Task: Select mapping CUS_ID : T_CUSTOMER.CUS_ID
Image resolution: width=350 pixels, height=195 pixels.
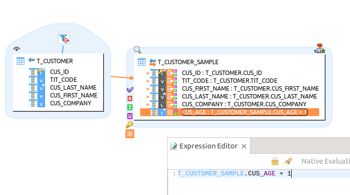Action: coord(222,73)
